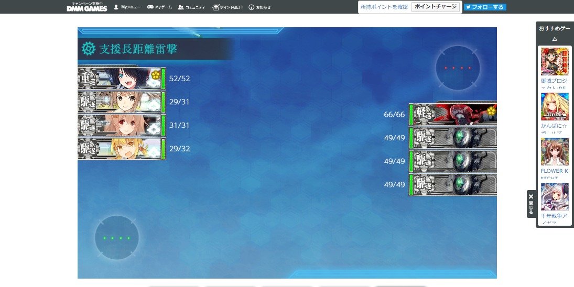Select the destroyer card with 29/31 HP
574x287 pixels.
(x=122, y=102)
